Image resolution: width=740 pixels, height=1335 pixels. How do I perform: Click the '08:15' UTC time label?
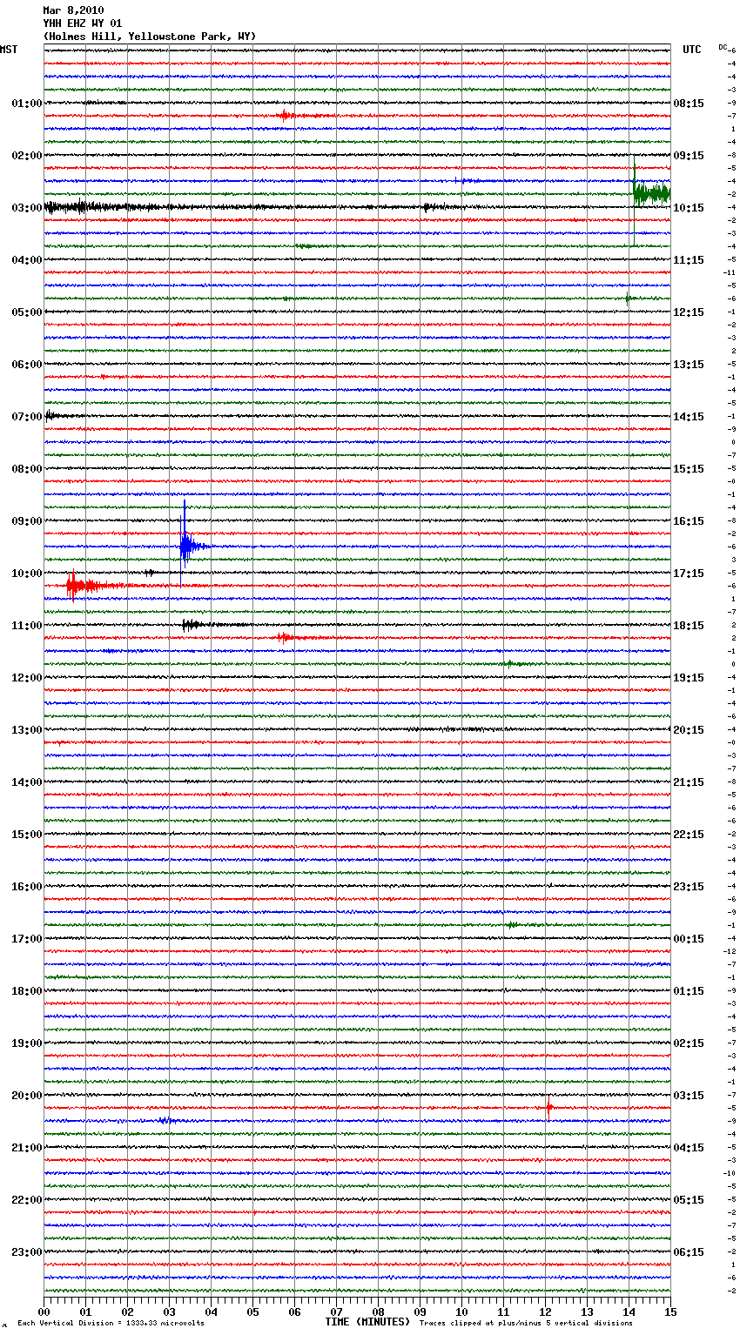[689, 104]
